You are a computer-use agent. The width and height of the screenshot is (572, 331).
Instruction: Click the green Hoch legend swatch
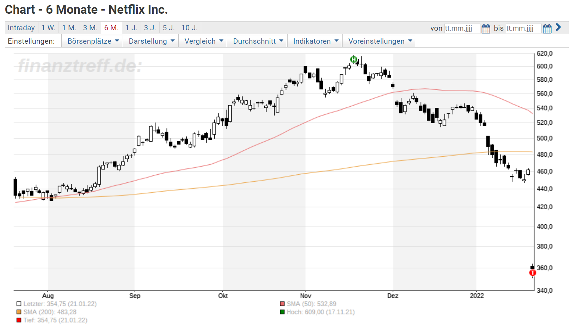click(x=282, y=312)
